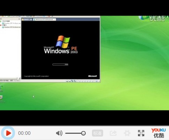Expand the powered-on group folder in sidebar
This screenshot has width=169, height=140.
click(5, 21)
